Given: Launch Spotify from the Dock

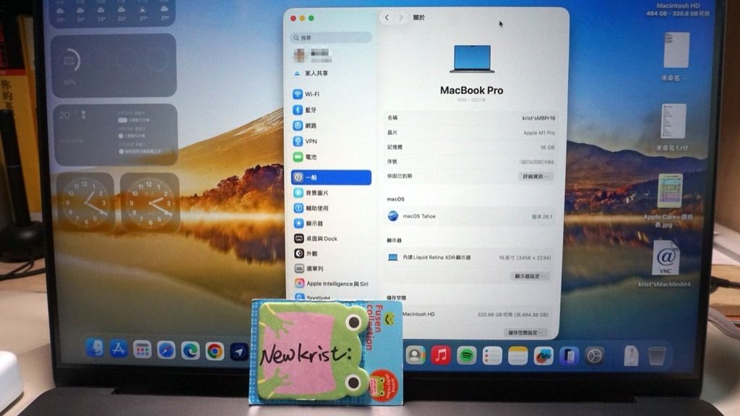Looking at the screenshot, I should [467, 355].
